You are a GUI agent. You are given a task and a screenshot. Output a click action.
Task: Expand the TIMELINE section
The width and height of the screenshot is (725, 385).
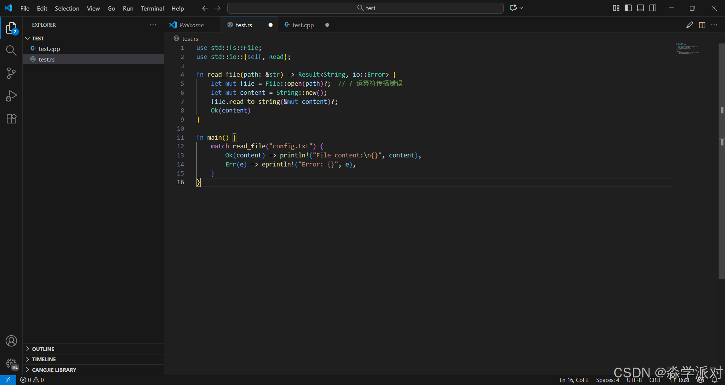click(x=93, y=359)
